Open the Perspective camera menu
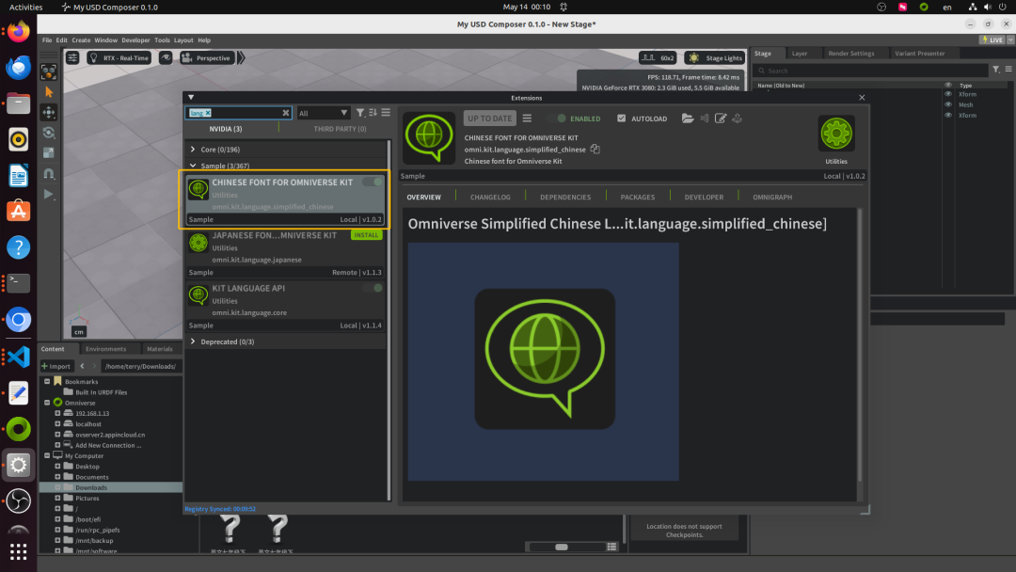 (x=206, y=57)
